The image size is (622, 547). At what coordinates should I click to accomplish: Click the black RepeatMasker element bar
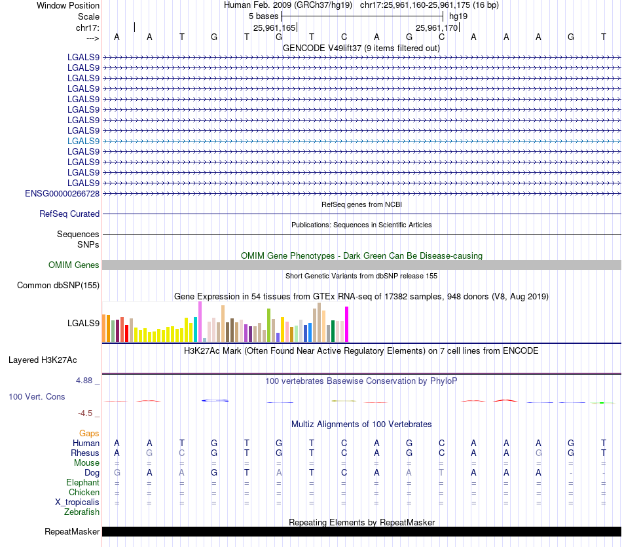click(361, 532)
